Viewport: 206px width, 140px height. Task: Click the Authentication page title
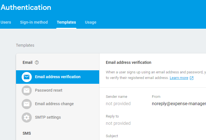(x=26, y=7)
